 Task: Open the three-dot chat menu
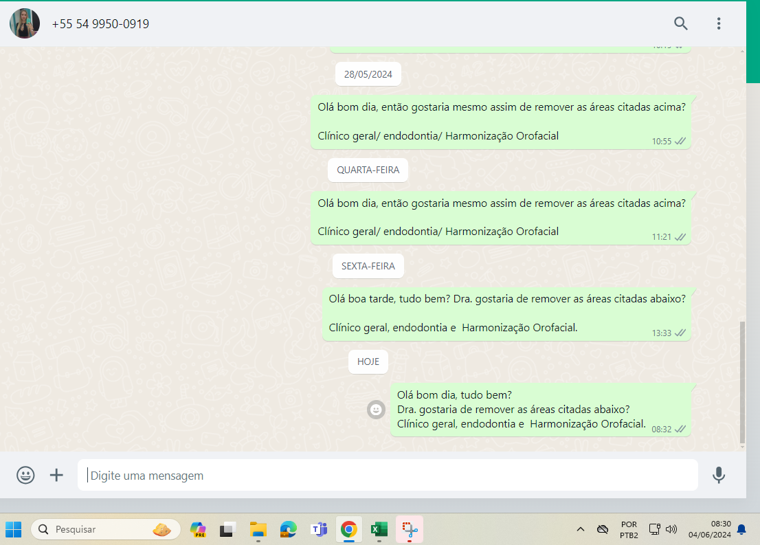coord(719,24)
